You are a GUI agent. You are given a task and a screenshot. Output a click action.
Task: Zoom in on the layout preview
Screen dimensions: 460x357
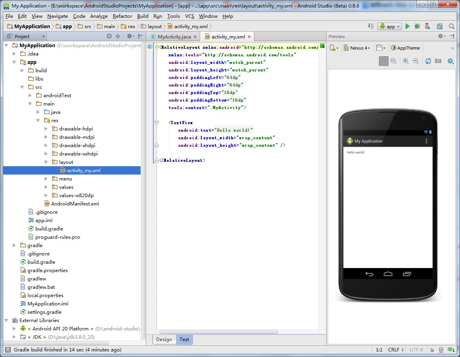[x=406, y=61]
